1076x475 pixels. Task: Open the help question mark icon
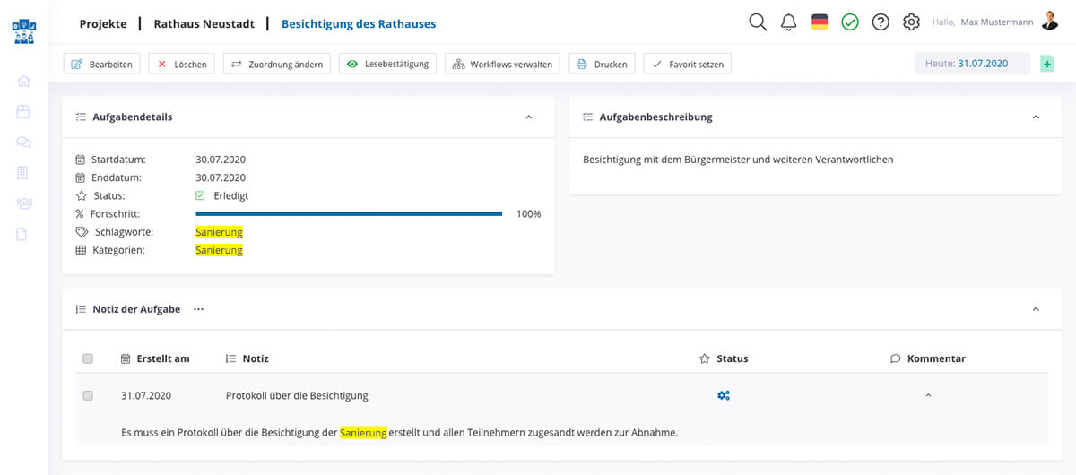tap(881, 22)
